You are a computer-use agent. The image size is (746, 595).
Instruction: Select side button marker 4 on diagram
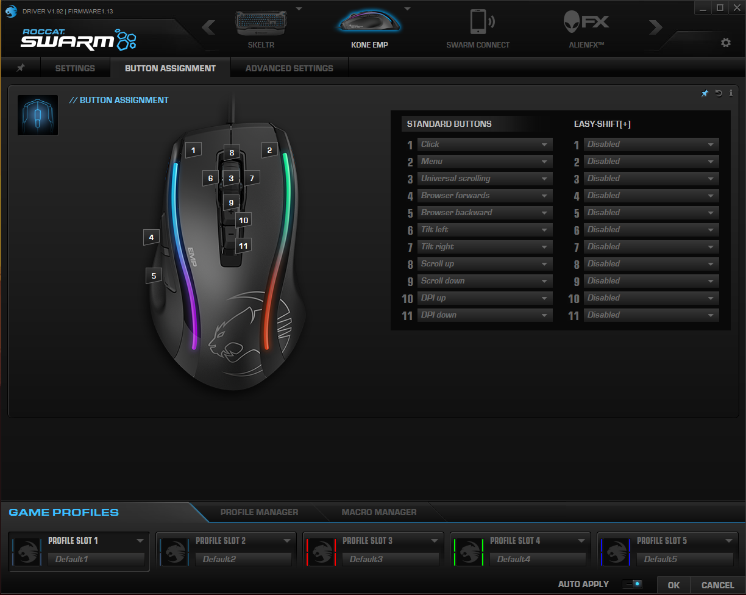pos(152,237)
